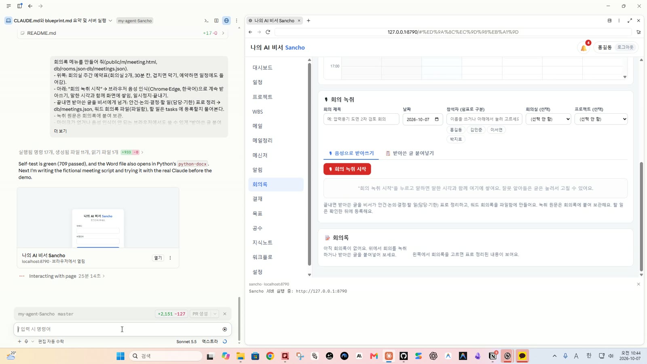Image resolution: width=647 pixels, height=364 pixels.
Task: Start recording with 회의 녹취 시작
Action: tap(347, 169)
